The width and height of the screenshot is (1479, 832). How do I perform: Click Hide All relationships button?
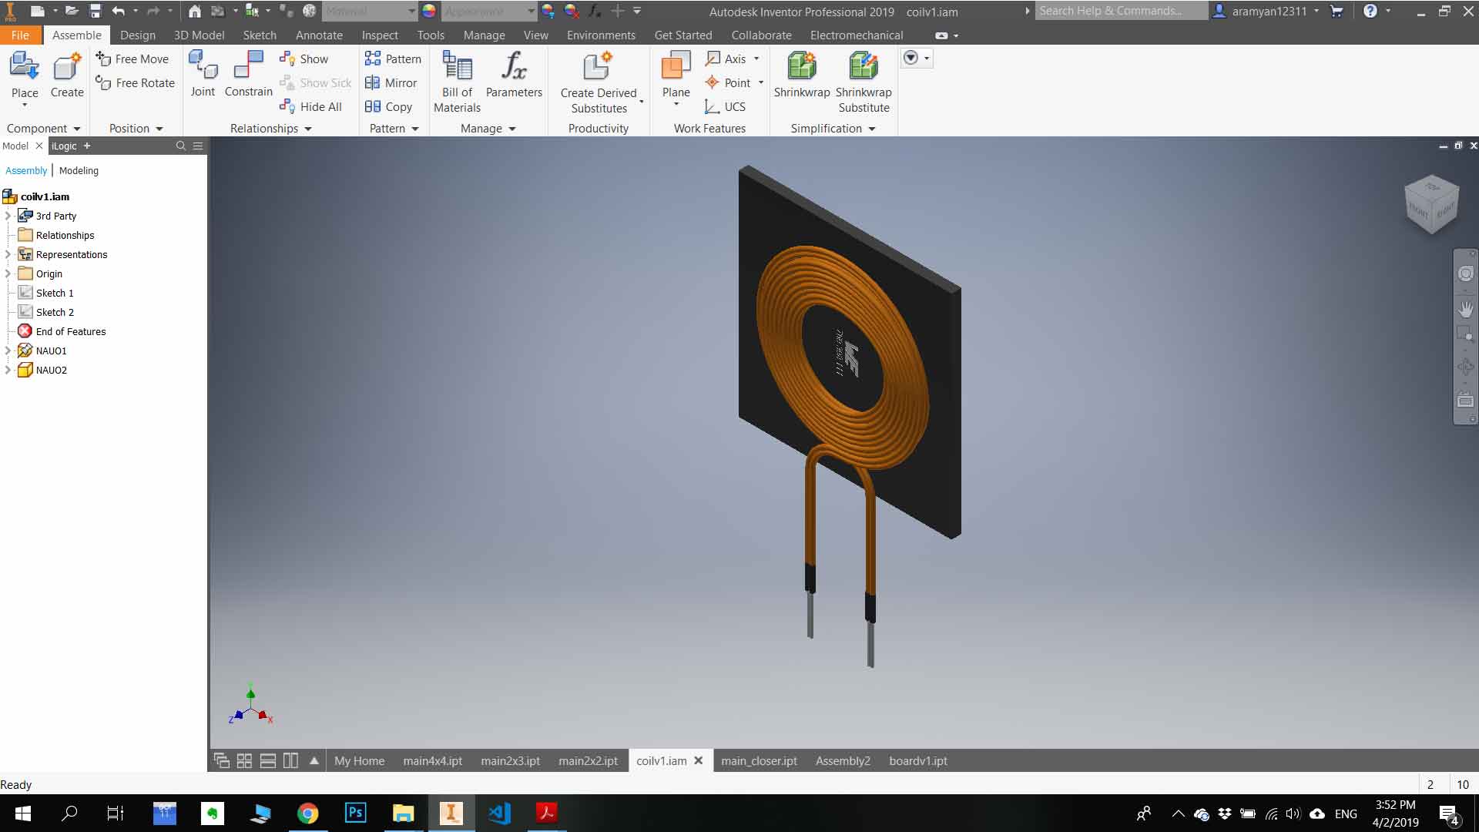tap(311, 106)
